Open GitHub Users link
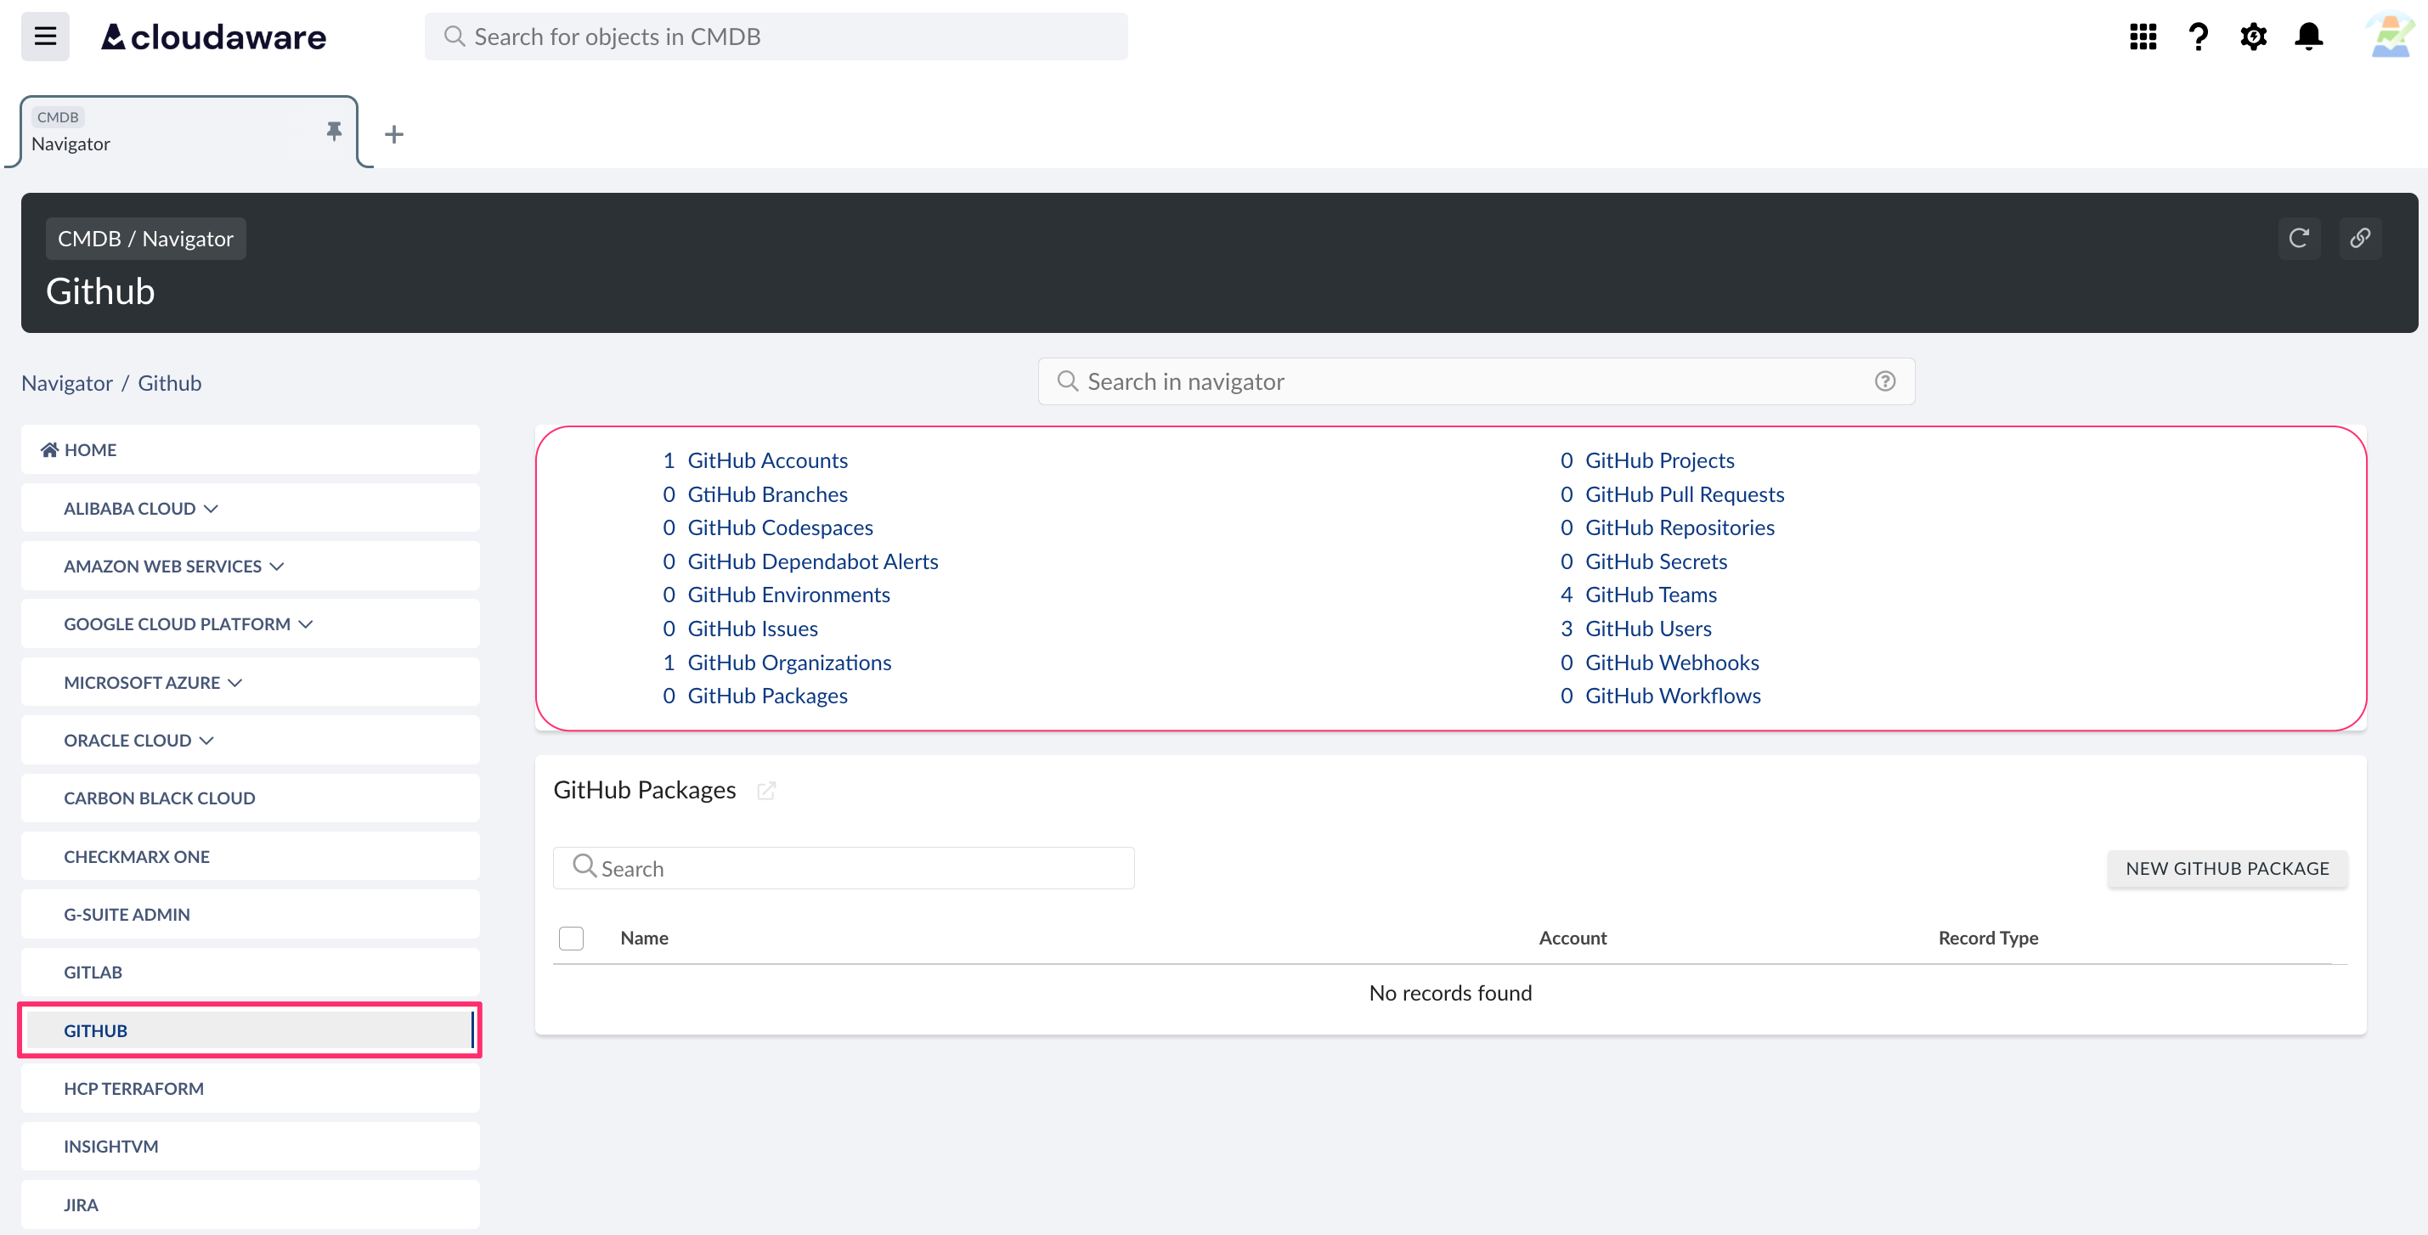This screenshot has height=1235, width=2428. 1647,629
